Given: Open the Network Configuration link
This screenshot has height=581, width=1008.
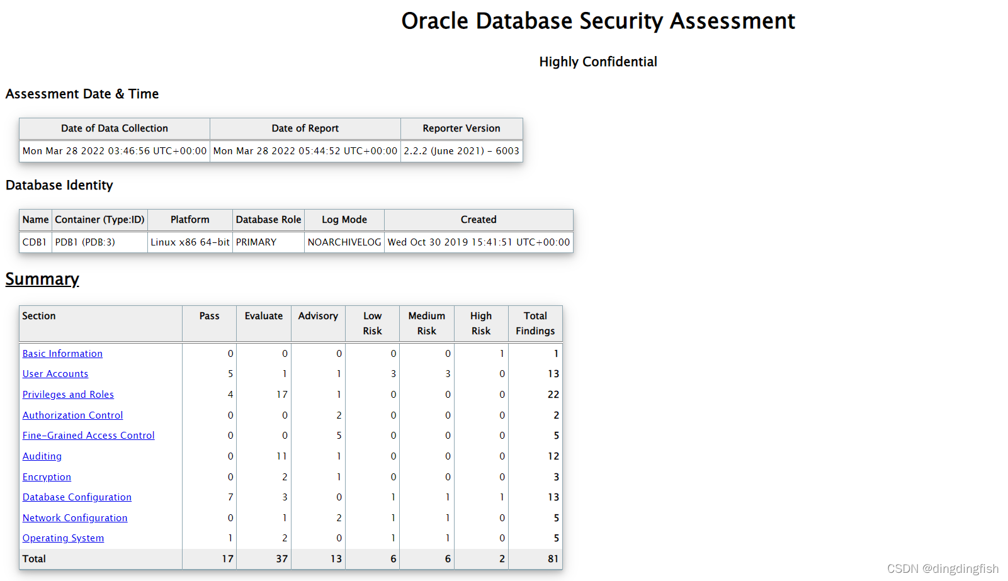Looking at the screenshot, I should coord(75,518).
